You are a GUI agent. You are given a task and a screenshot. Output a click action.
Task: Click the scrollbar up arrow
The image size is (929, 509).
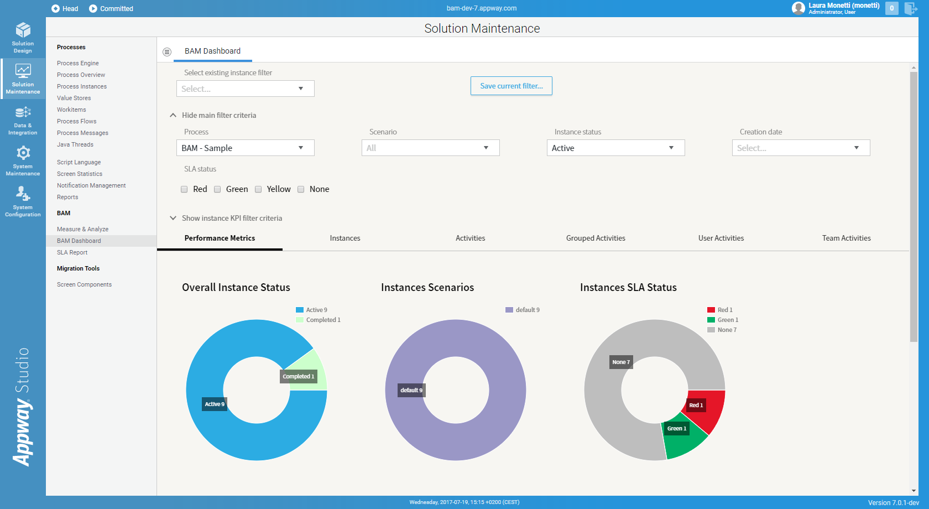914,67
